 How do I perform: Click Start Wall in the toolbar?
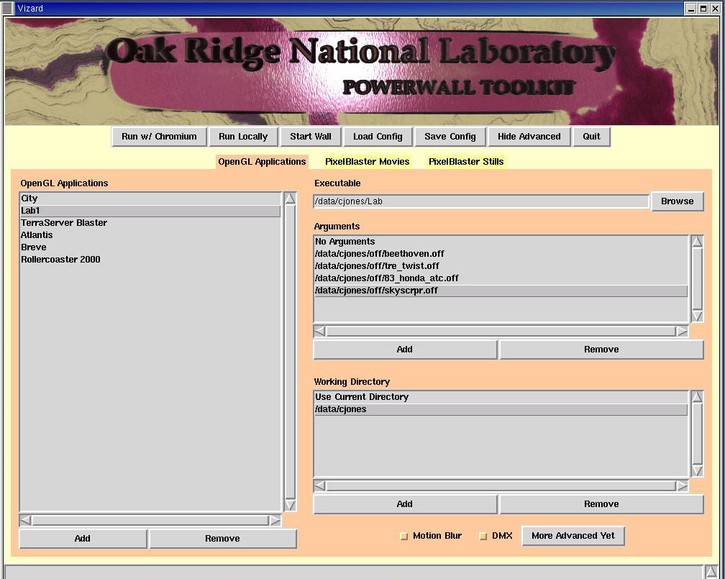pyautogui.click(x=311, y=137)
